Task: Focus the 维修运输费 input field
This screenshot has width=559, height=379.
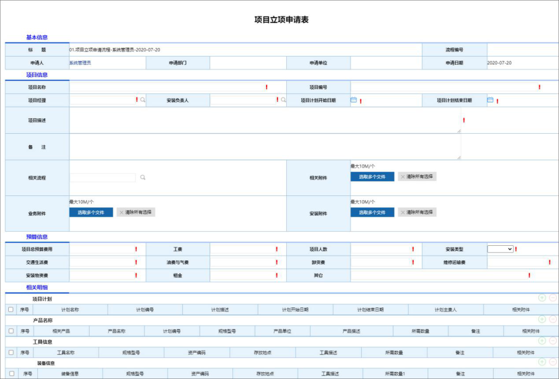Action: click(x=518, y=262)
